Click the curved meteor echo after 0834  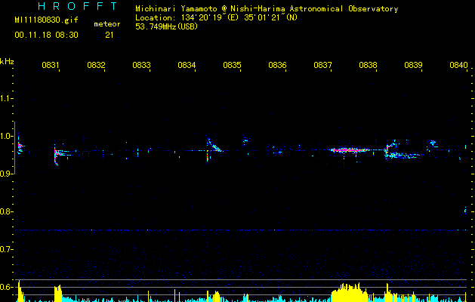click(214, 146)
